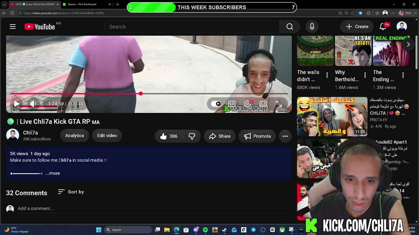
Task: Open the Chli7a channel name link
Action: coord(30,133)
